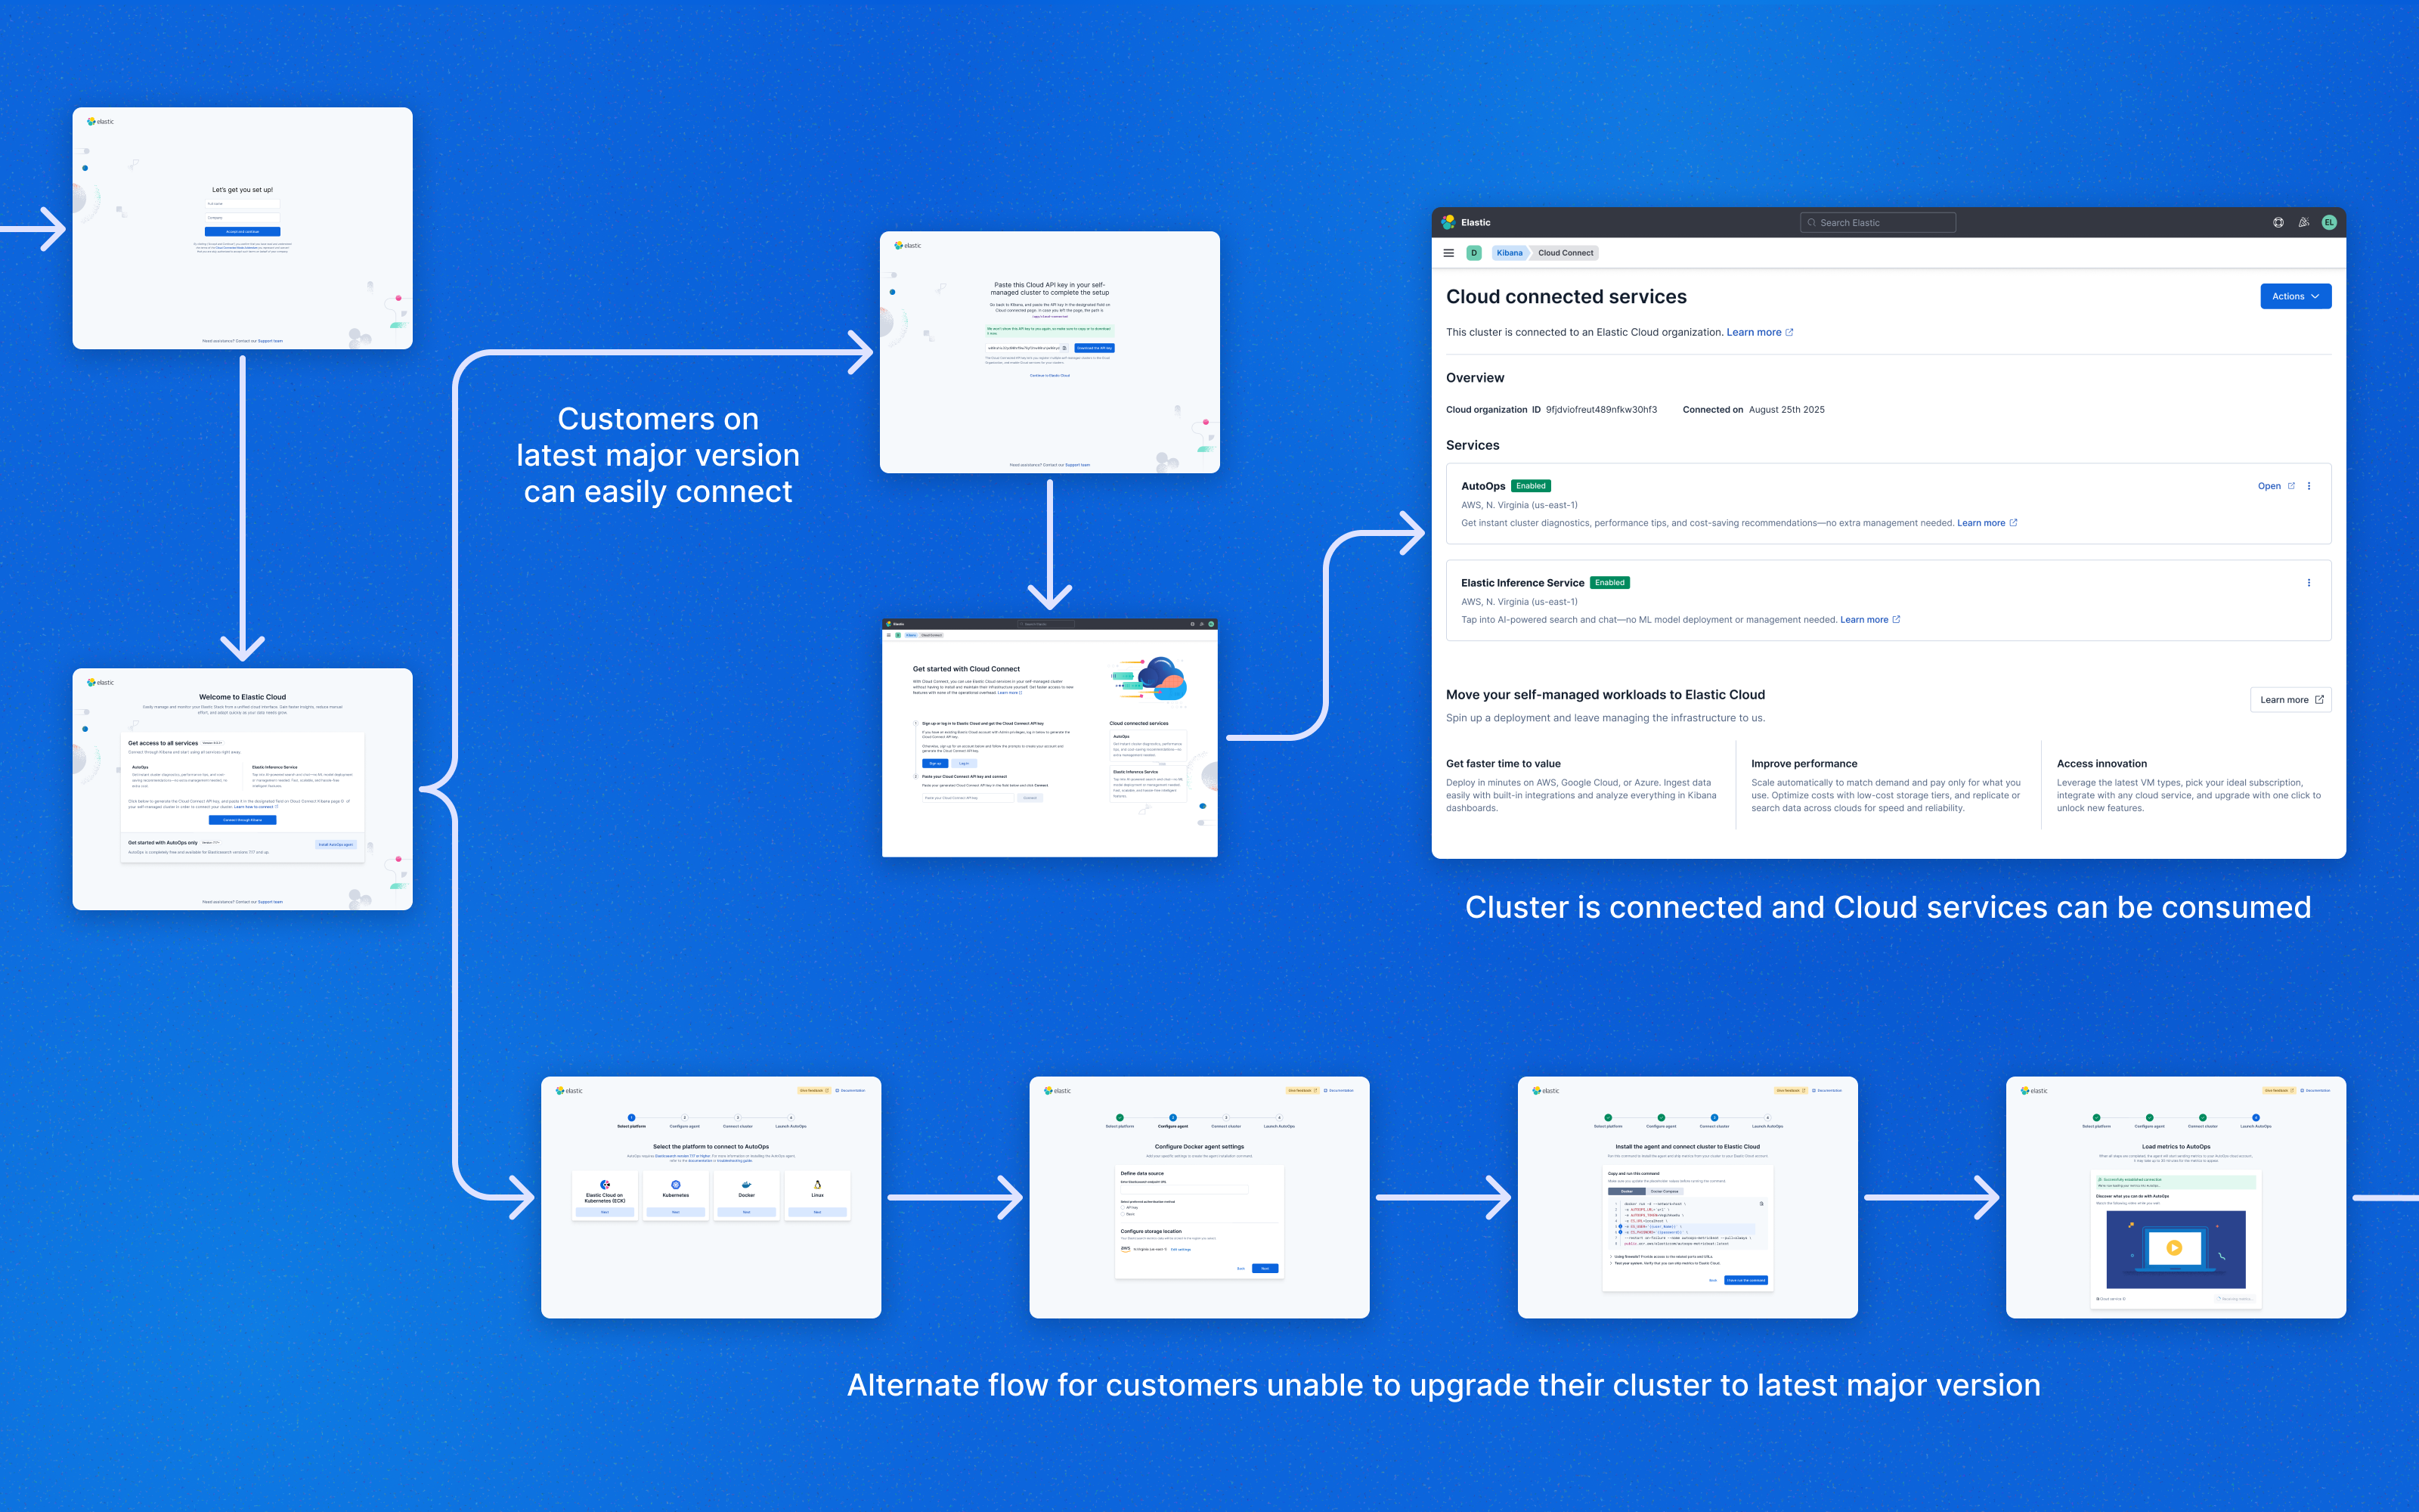Follow Learn more link in AutoOps description

pos(1987,523)
